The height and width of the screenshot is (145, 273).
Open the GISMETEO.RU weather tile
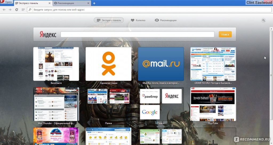pos(213,64)
